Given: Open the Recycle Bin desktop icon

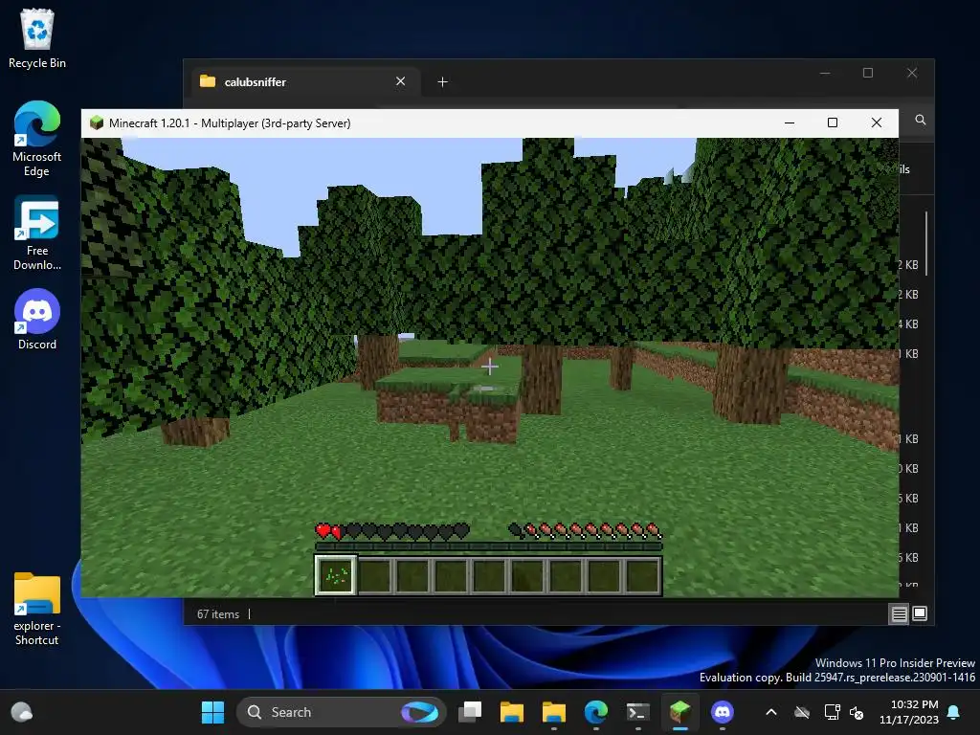Looking at the screenshot, I should coord(37,38).
